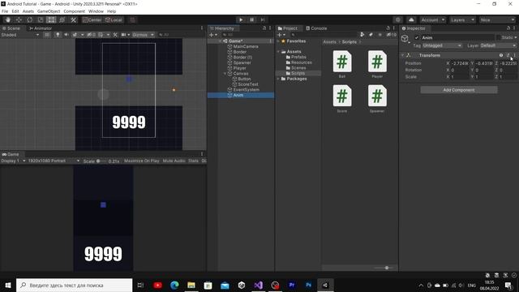
Task: Select the Hand tool in the toolbar
Action: click(8, 19)
